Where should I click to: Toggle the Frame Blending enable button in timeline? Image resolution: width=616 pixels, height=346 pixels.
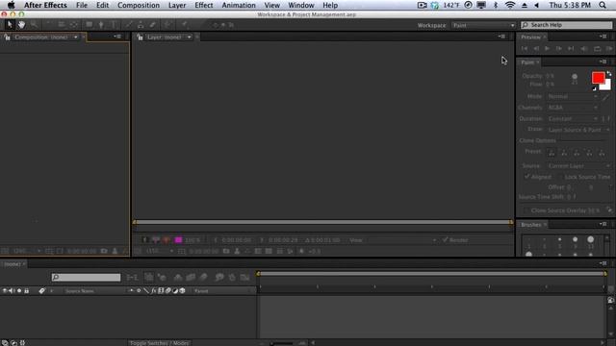point(191,278)
